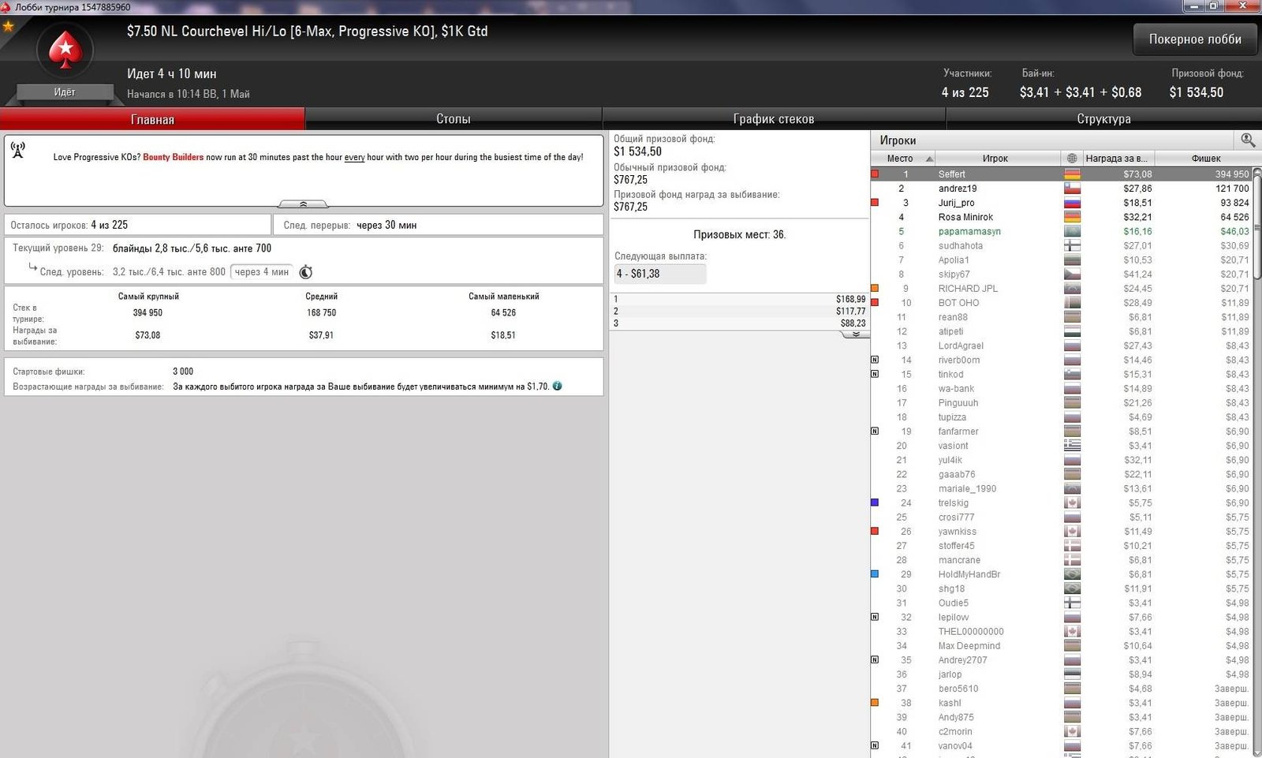Click the Покерное лобби button

(x=1194, y=39)
